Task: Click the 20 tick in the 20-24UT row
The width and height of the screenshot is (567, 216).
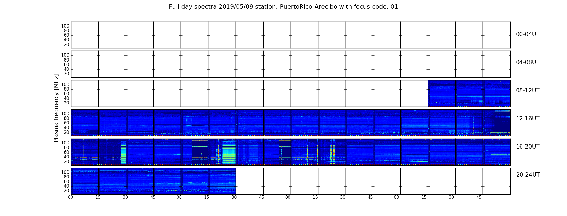Action: (66, 191)
